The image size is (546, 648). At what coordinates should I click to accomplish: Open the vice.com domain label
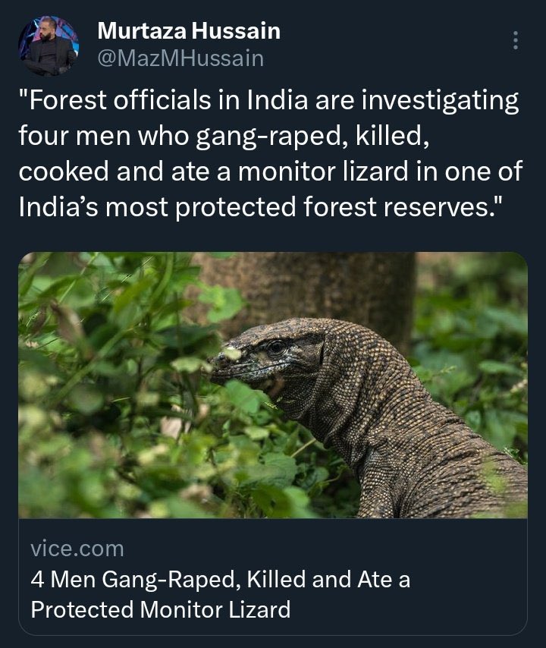click(77, 548)
